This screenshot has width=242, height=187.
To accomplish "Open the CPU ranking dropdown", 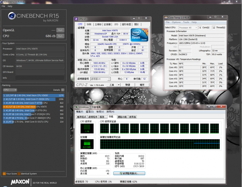I will pos(10,90).
